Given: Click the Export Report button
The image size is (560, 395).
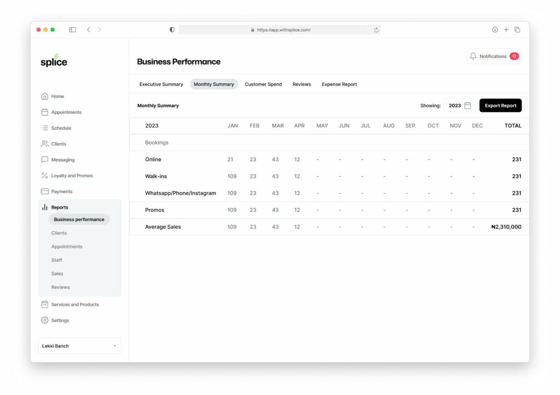Looking at the screenshot, I should (x=500, y=105).
